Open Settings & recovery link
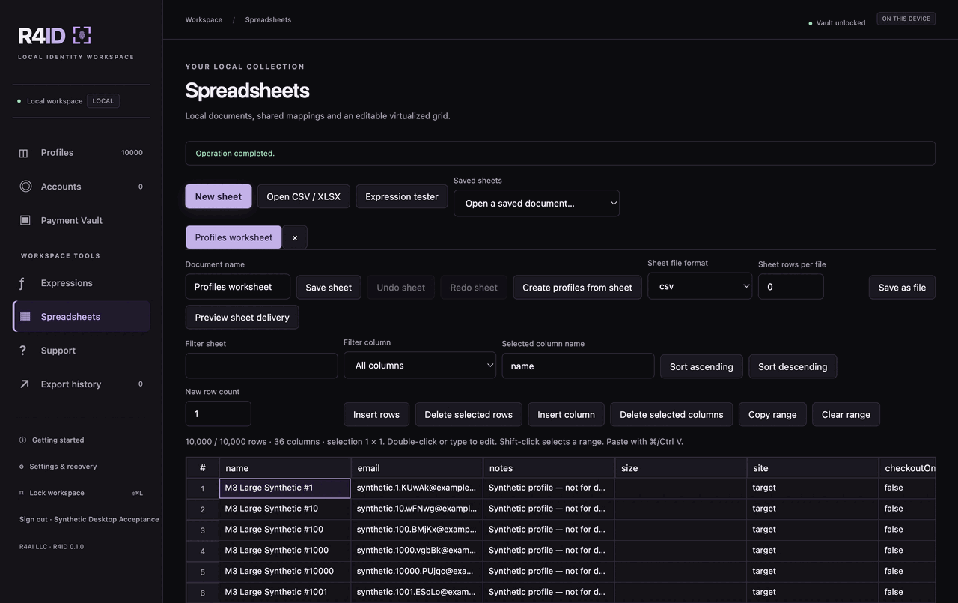Image resolution: width=958 pixels, height=603 pixels. 63,467
